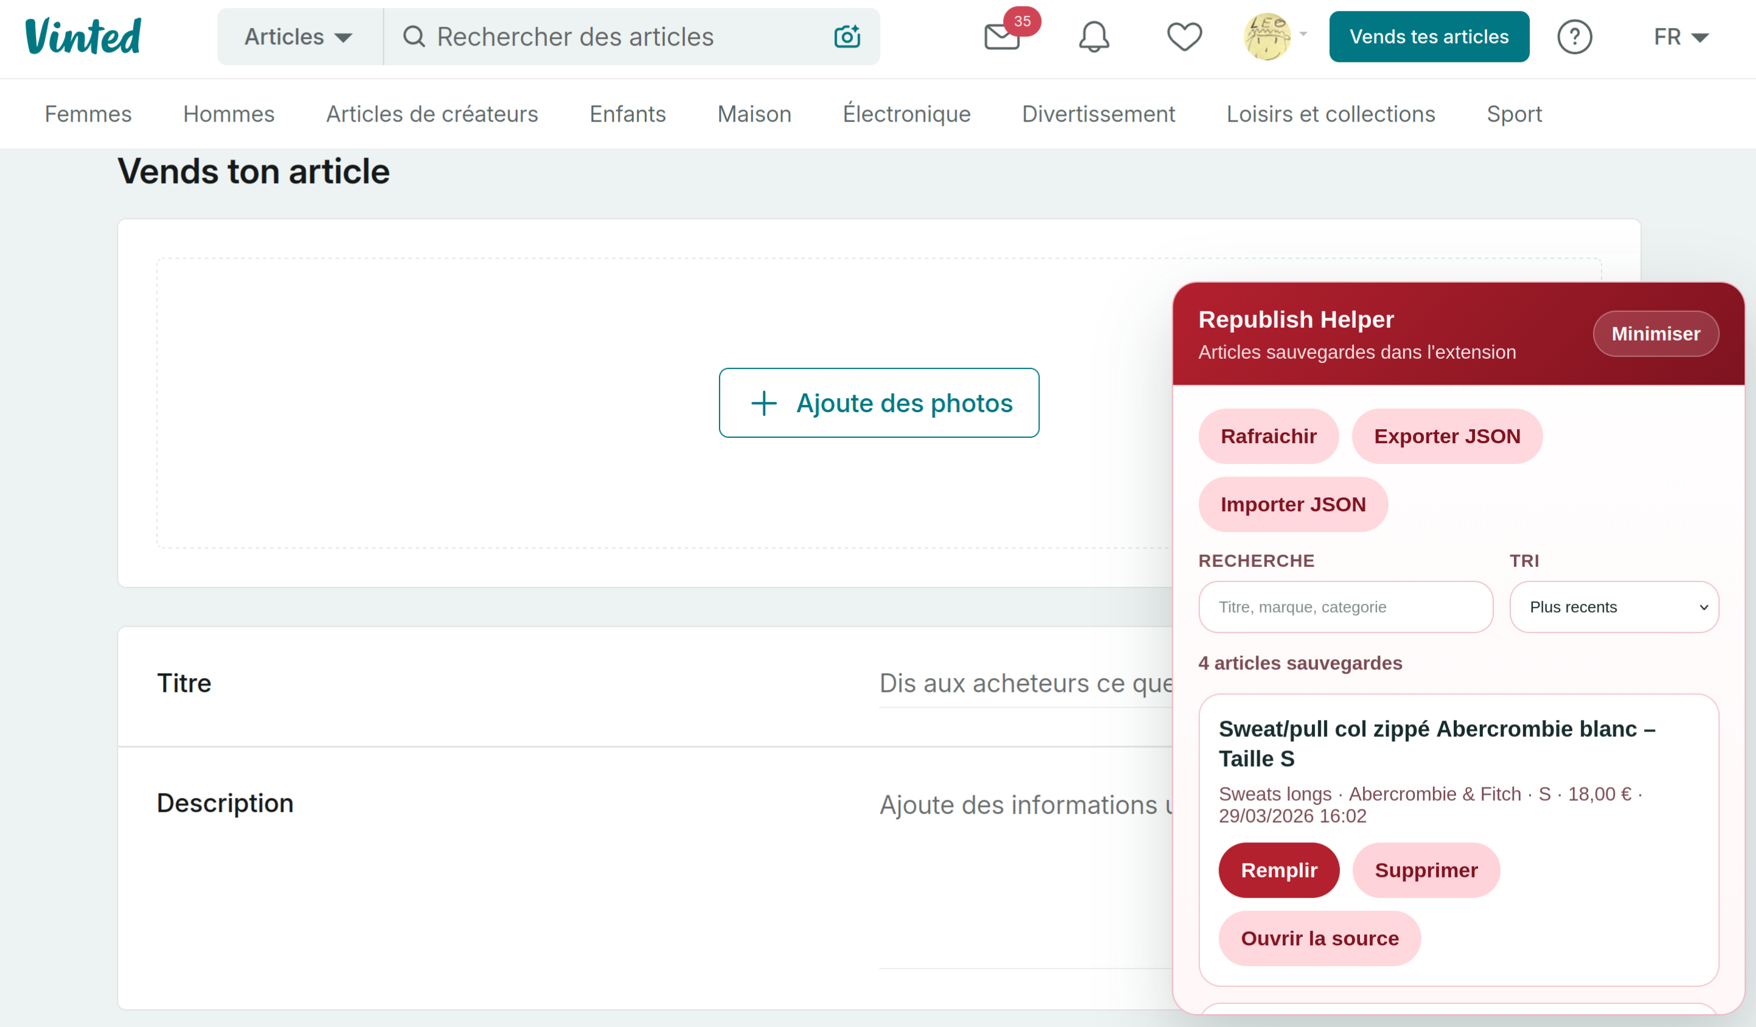This screenshot has height=1027, width=1756.
Task: Click the Titre input field
Action: pyautogui.click(x=1025, y=683)
